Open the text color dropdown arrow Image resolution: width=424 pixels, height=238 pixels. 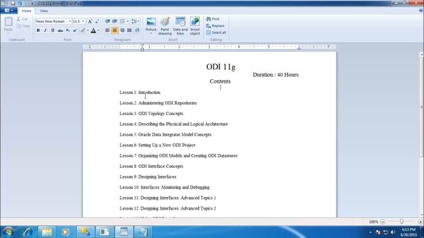98,30
